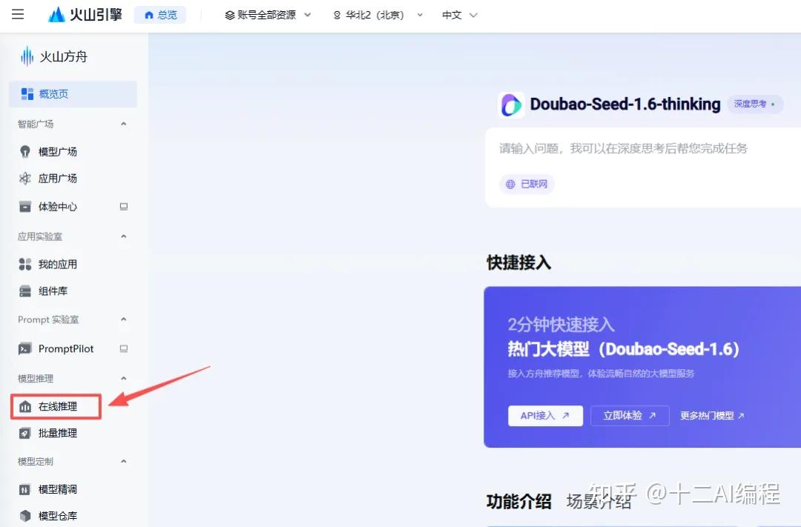Select the 场景介绍 tab
Screen dimensions: 801x527
(x=599, y=501)
